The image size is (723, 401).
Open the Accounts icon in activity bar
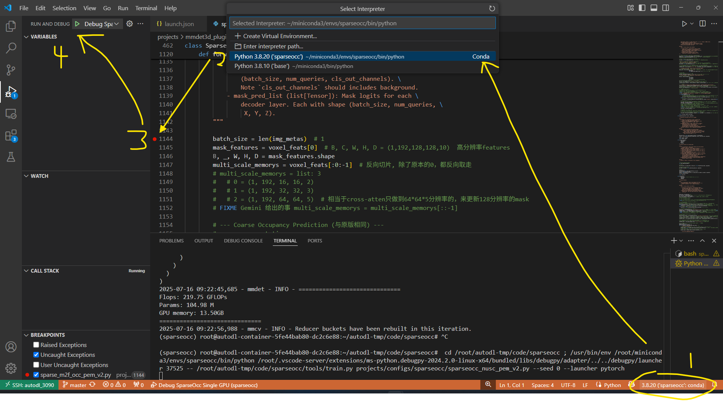11,347
